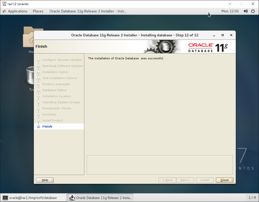Close the installer window with X

point(231,35)
